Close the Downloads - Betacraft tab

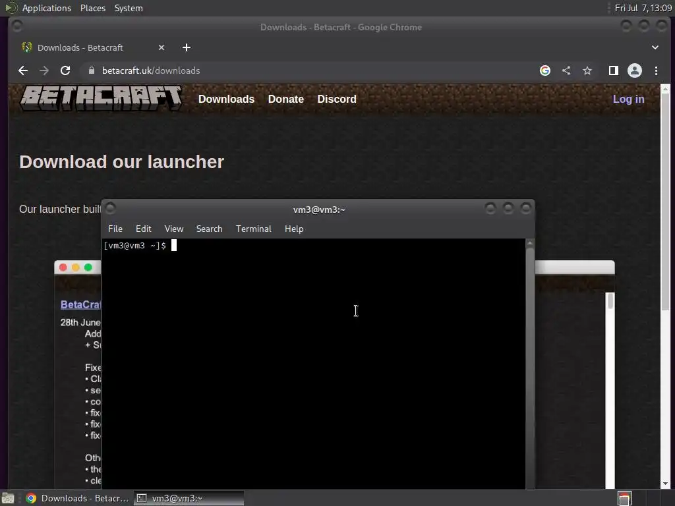coord(161,47)
